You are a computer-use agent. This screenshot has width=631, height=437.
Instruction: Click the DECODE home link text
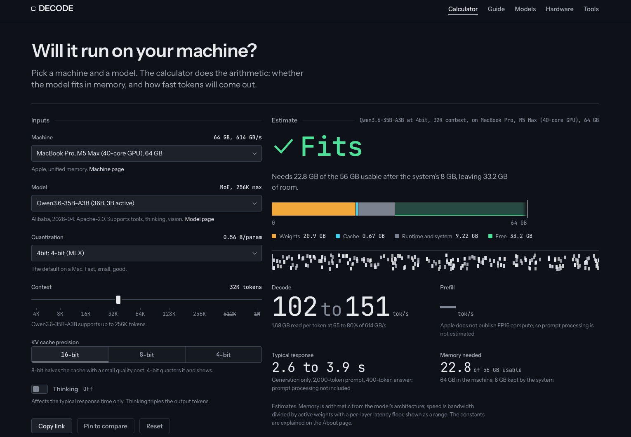[56, 8]
